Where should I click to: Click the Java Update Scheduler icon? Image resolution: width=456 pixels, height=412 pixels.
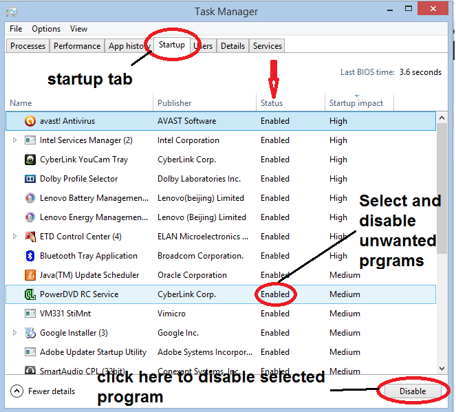pyautogui.click(x=30, y=274)
